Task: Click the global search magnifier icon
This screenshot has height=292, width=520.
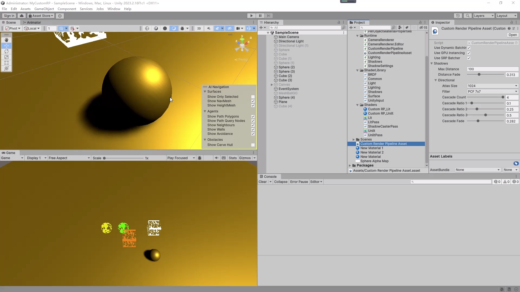Action: 467,16
